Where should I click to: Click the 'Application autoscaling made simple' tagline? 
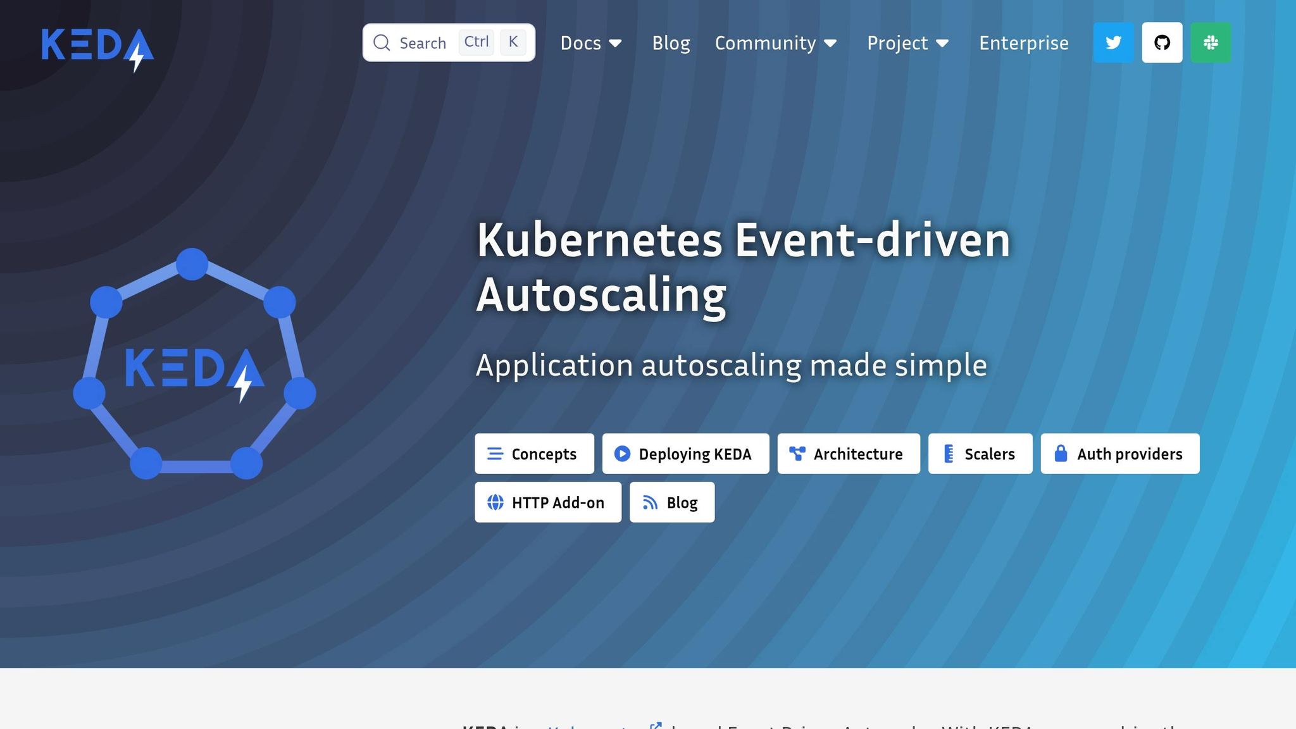coord(731,365)
